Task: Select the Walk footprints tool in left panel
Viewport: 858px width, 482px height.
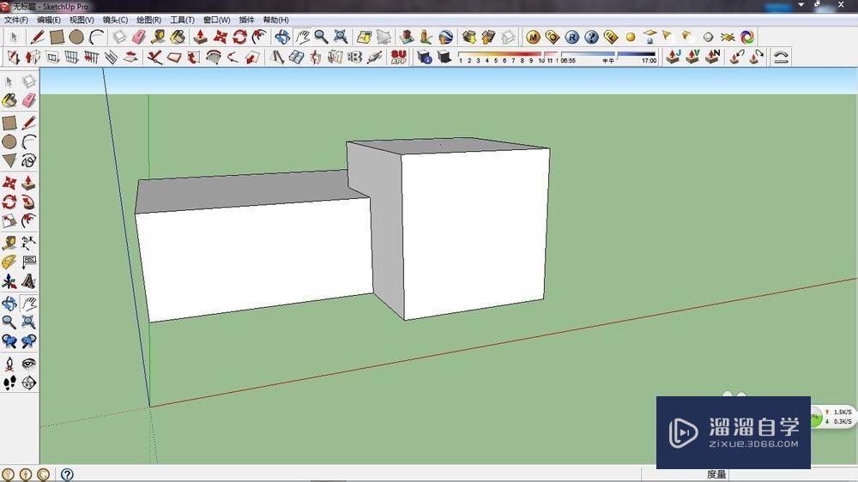Action: coord(9,383)
